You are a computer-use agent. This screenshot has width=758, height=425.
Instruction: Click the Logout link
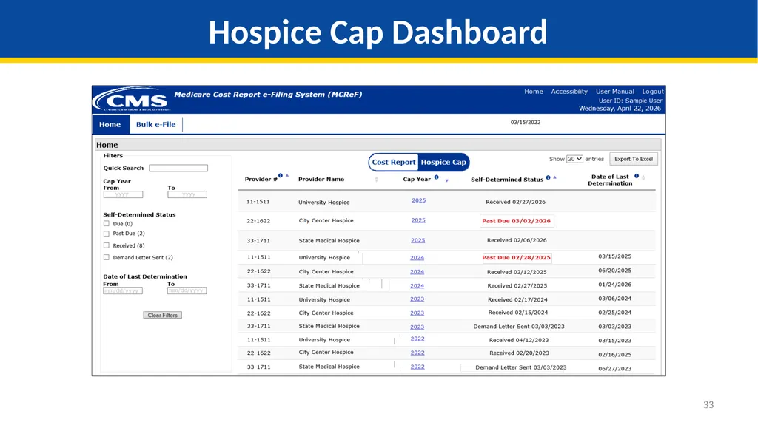[653, 91]
